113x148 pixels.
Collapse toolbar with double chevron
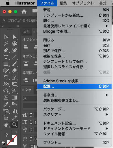click(x=18, y=26)
